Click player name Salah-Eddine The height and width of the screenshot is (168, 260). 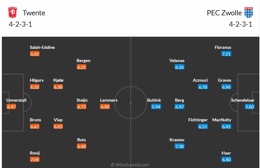(42, 48)
